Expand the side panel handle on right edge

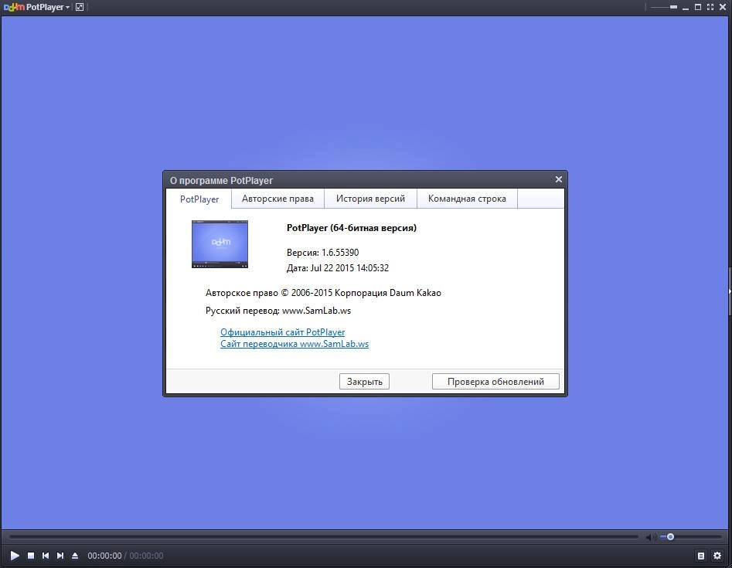point(729,291)
